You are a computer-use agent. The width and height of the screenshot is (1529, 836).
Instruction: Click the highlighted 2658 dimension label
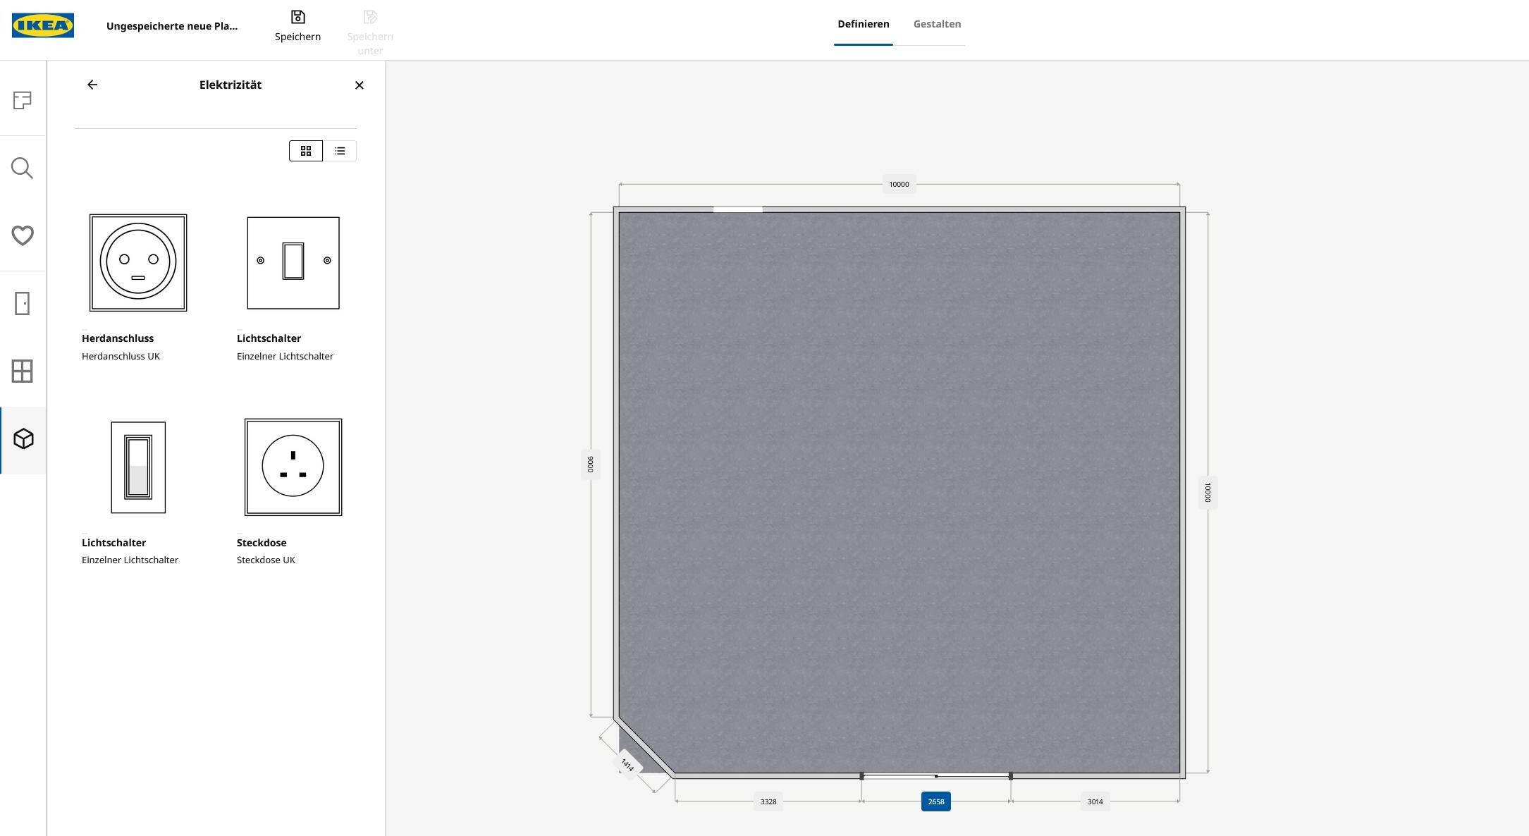point(935,801)
